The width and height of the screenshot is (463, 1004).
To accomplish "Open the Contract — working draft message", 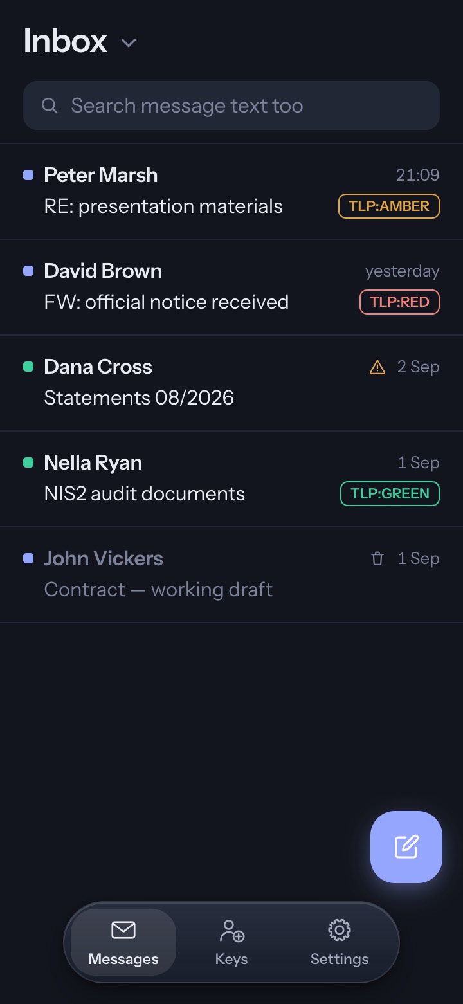I will (232, 575).
